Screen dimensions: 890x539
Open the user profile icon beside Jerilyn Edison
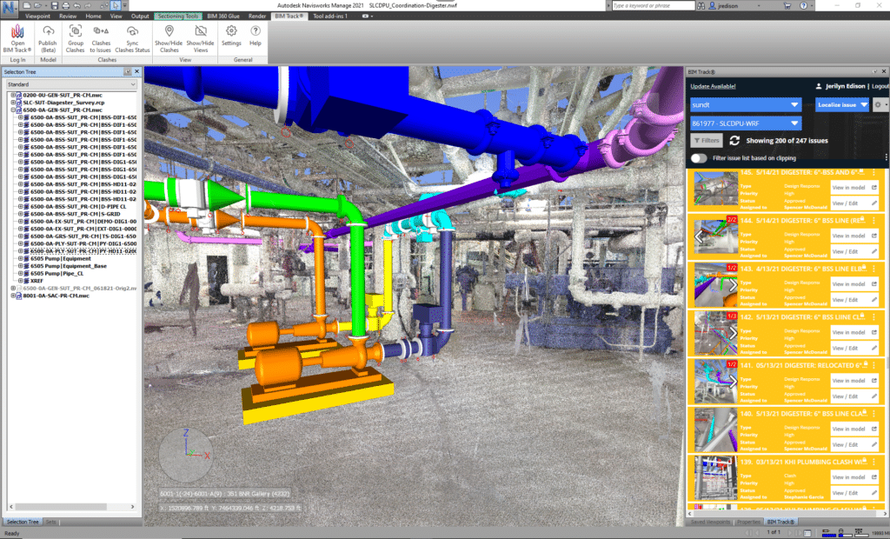pyautogui.click(x=819, y=86)
